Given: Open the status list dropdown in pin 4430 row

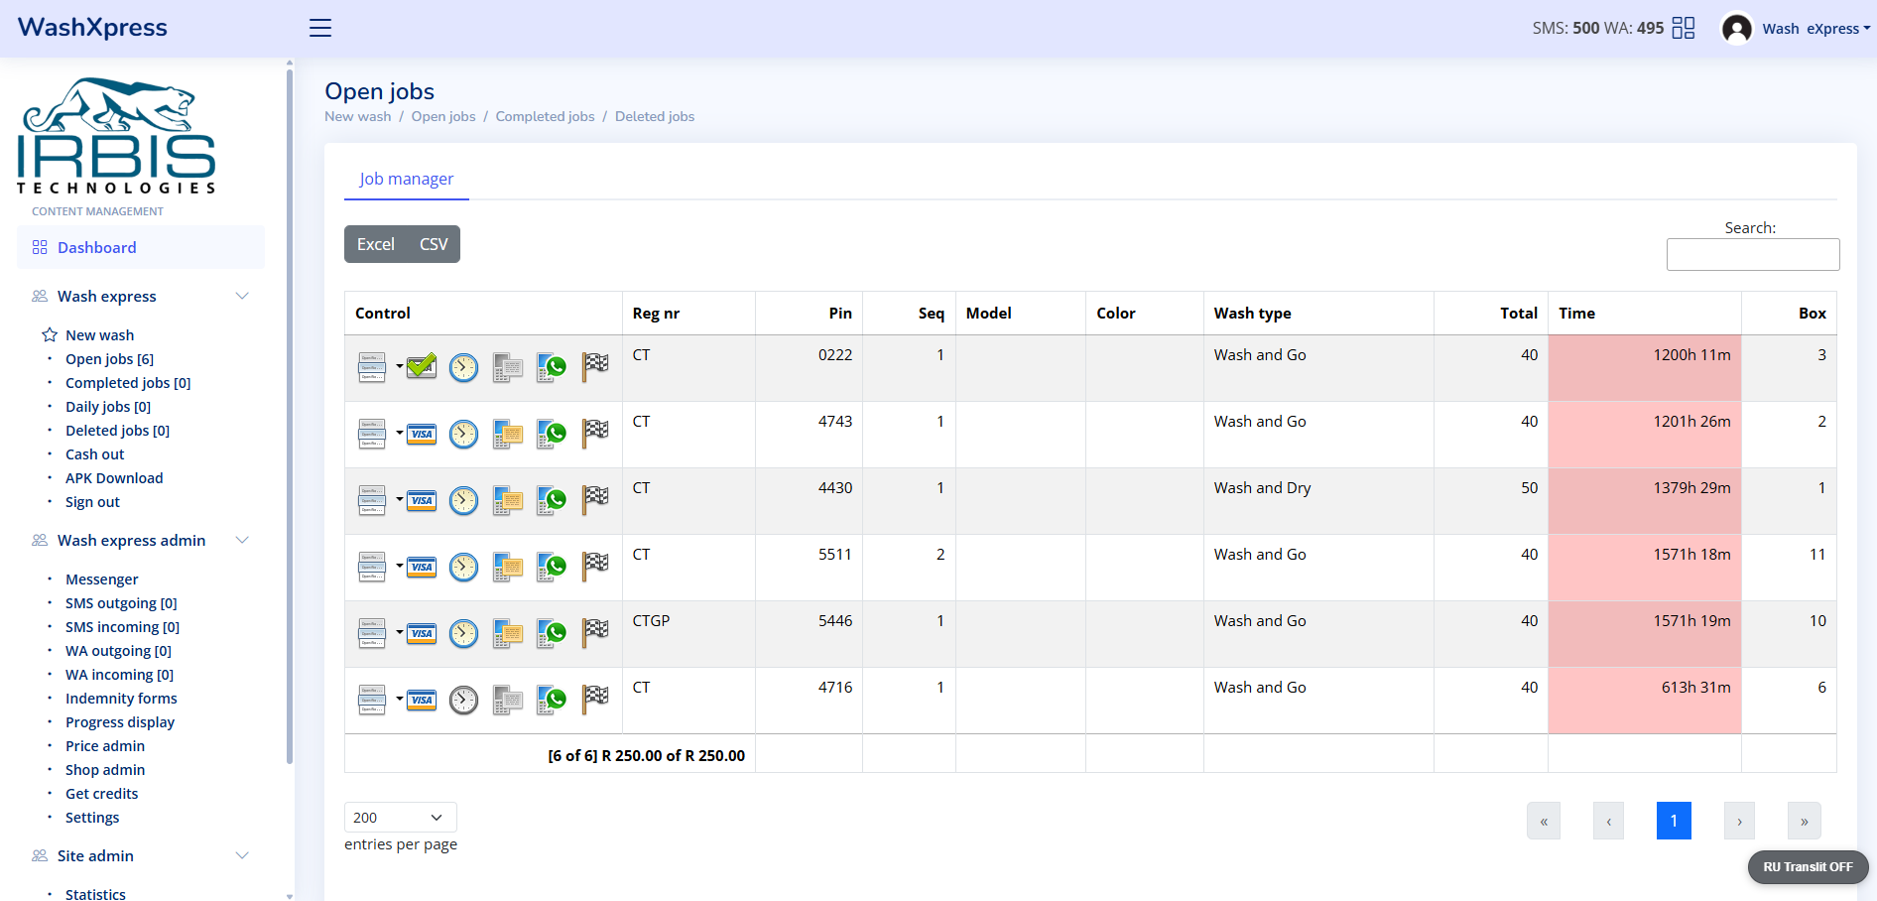Looking at the screenshot, I should point(380,500).
